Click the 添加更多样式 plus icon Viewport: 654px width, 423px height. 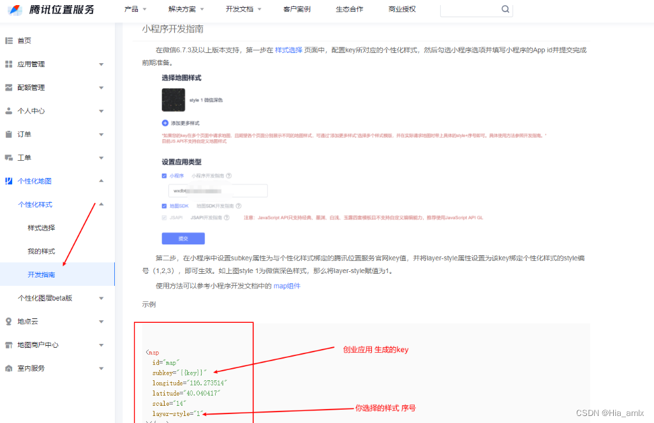pos(165,123)
